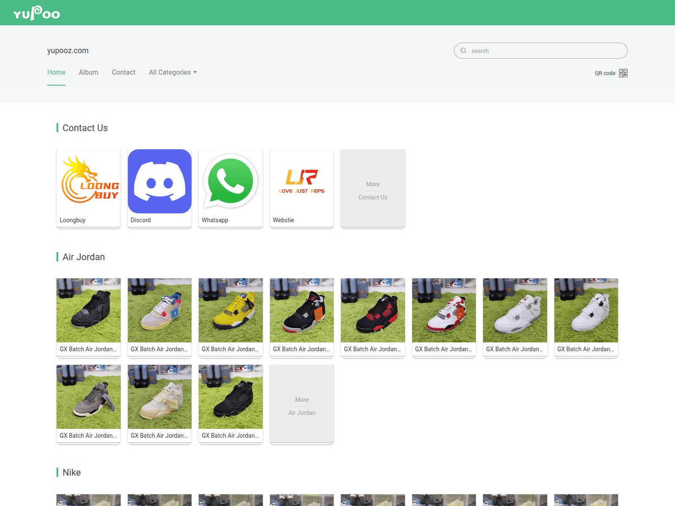Open the multicolor pink-blue Jordan 4 thumbnail
Viewport: 675px width, 506px height.
159,310
